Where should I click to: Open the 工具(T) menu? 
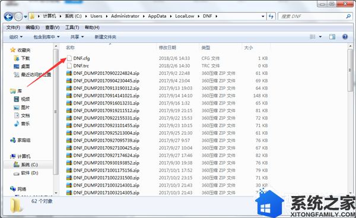pyautogui.click(x=72, y=27)
